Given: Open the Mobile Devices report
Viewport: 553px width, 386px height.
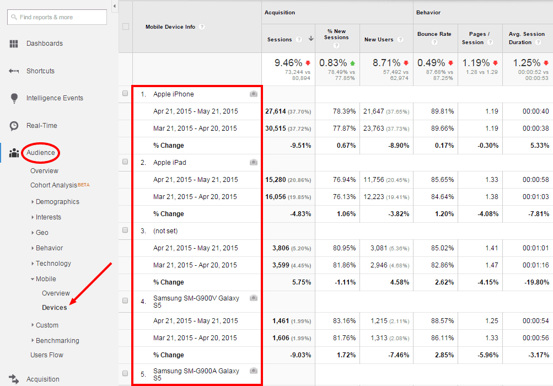Looking at the screenshot, I should pos(55,308).
